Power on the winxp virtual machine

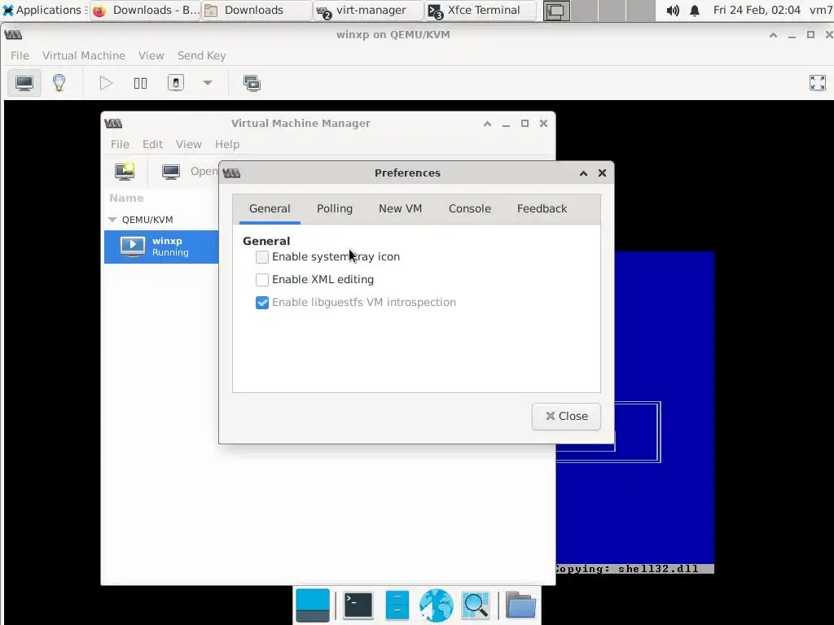tap(106, 84)
